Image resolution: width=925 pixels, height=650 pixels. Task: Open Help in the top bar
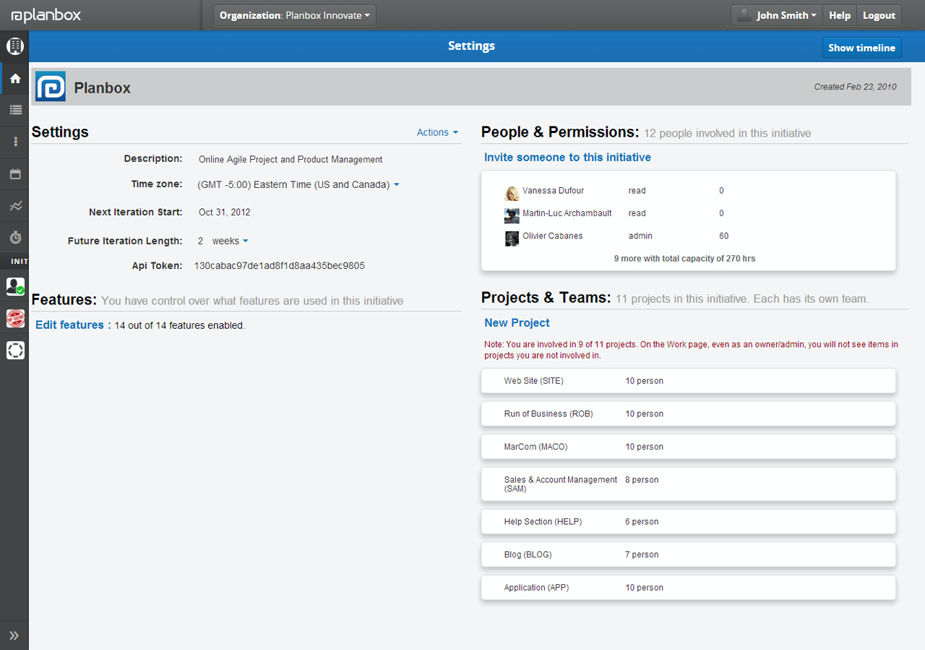840,15
